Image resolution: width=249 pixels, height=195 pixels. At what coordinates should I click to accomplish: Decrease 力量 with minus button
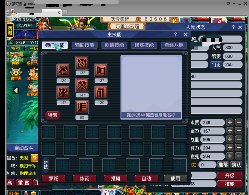[x=239, y=139]
